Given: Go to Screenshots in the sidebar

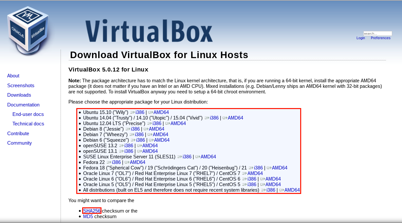Looking at the screenshot, I should tap(21, 86).
